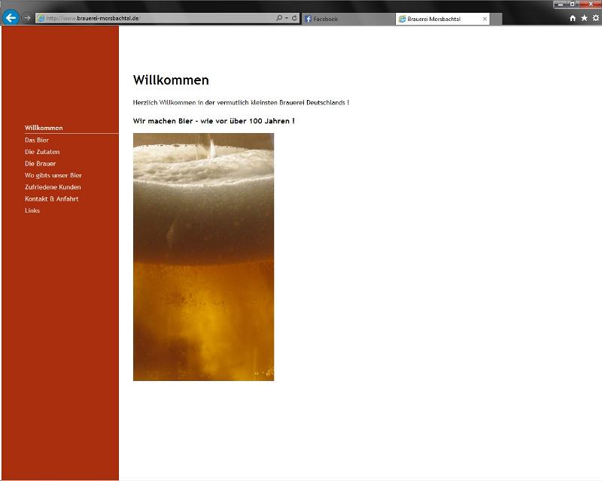Open the Links menu entry

(x=32, y=210)
